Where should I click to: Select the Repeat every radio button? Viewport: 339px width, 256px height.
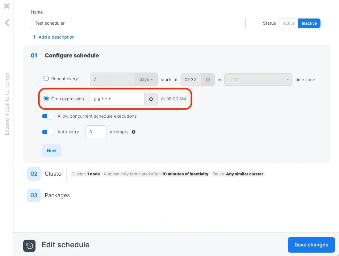46,78
